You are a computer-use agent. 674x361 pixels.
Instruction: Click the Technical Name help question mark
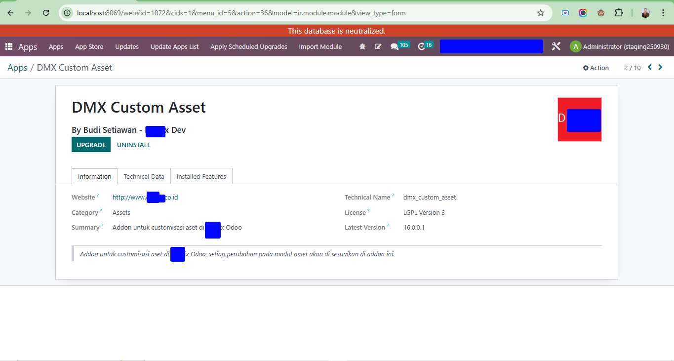[393, 196]
